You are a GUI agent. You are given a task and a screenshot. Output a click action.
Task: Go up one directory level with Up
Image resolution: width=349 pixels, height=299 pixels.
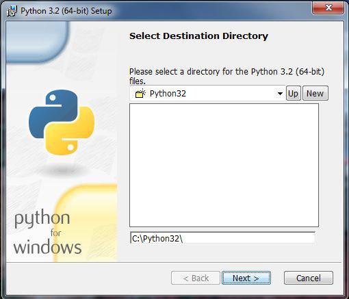point(293,93)
